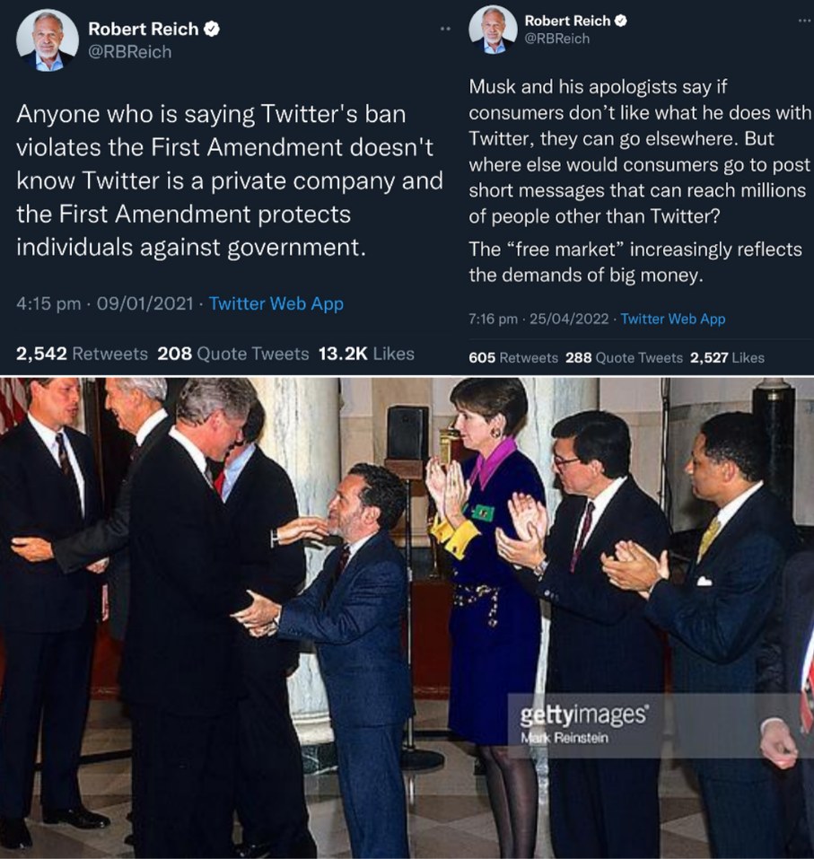View the 208 Quote Tweets list
Viewport: 814px width, 859px height.
click(x=232, y=354)
